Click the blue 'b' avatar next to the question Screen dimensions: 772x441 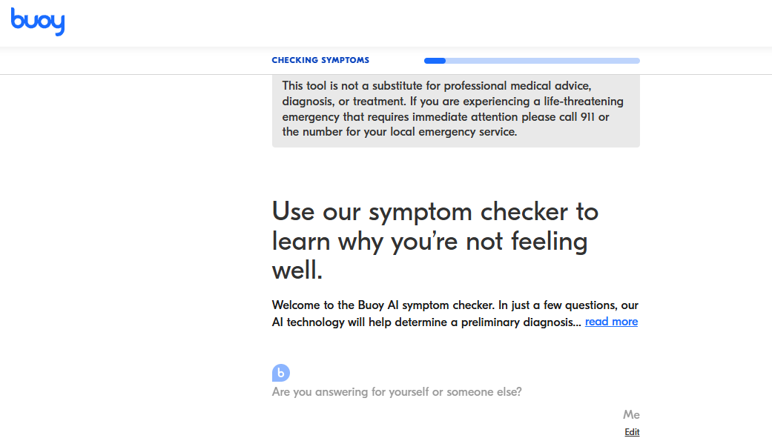[281, 373]
